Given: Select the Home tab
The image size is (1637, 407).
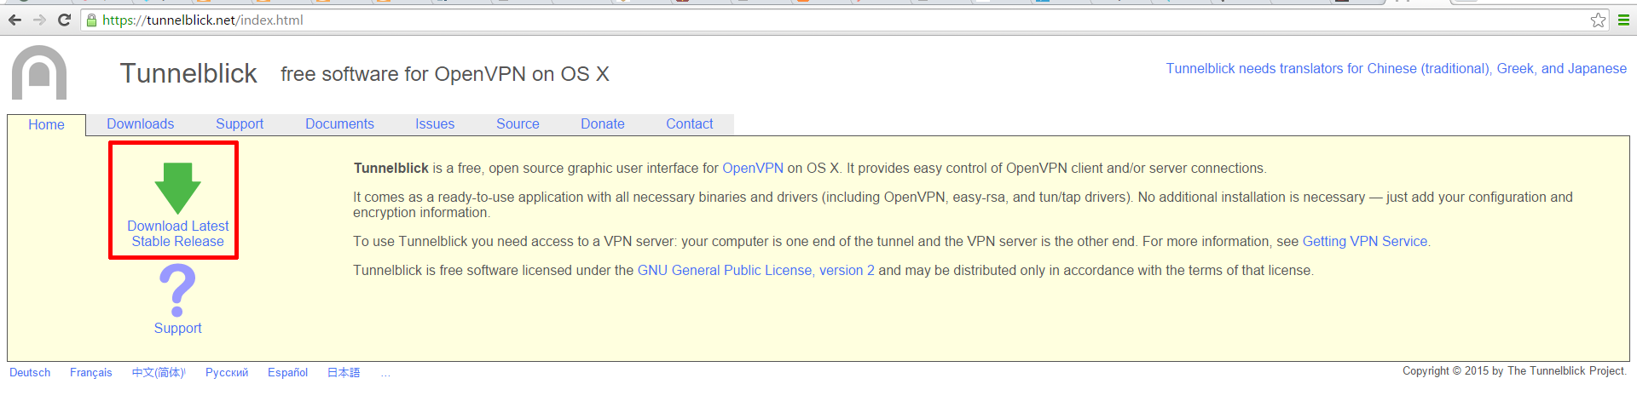Looking at the screenshot, I should [x=46, y=124].
